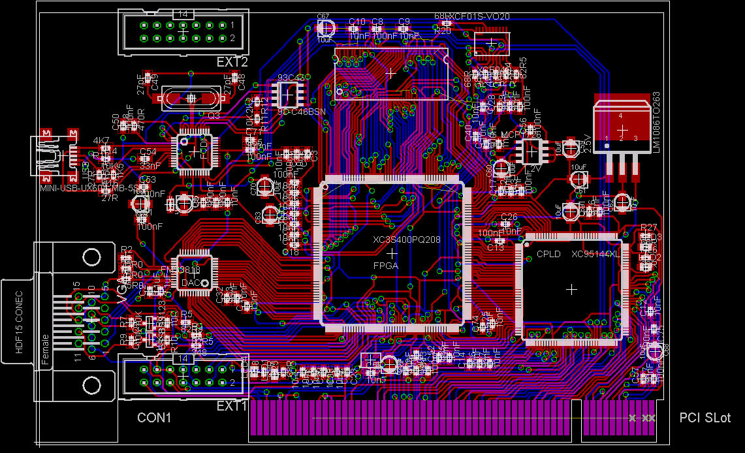Select the CON1 label text
Viewport: 745px width, 453px height.
[154, 417]
